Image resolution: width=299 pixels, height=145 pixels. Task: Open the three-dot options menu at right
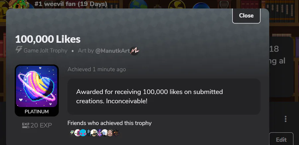tap(285, 119)
